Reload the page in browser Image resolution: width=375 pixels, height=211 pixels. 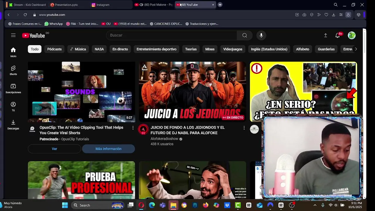(25, 15)
